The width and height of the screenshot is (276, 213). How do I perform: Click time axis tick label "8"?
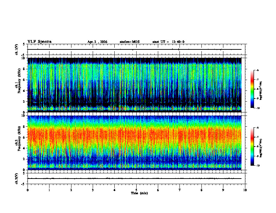[201, 190]
